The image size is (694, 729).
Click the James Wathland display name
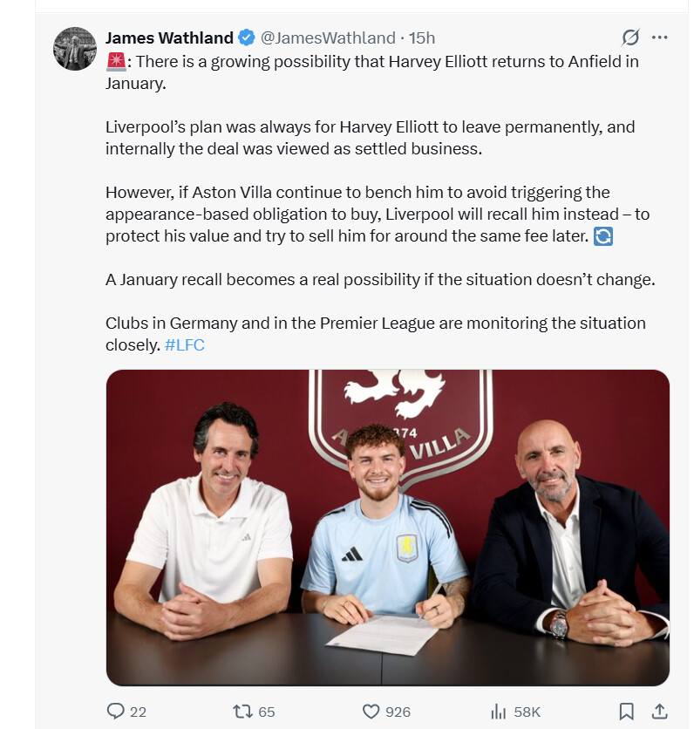(169, 37)
